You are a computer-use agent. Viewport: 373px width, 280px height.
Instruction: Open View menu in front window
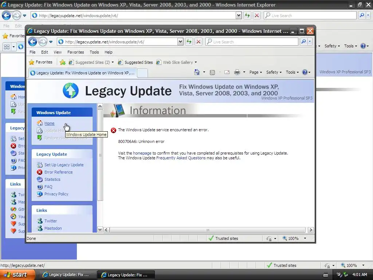pyautogui.click(x=58, y=52)
